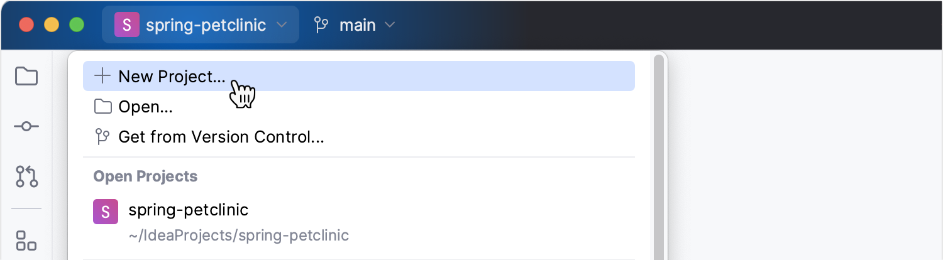Screen dimensions: 943x260
Task: Click the git branch icon beside main
Action: pyautogui.click(x=321, y=25)
